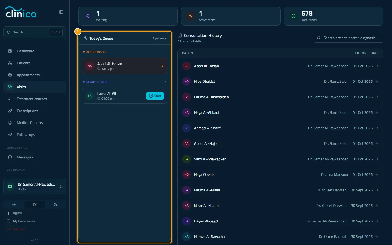Go to Patients in the sidebar
Screen dimensions: 392x245
point(35,63)
